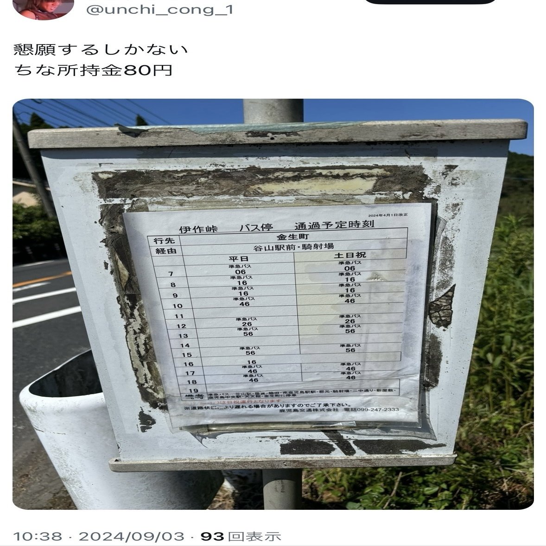This screenshot has width=546, height=546.
Task: Click the 伊作峠 バス停 title in photo
Action: 226,229
